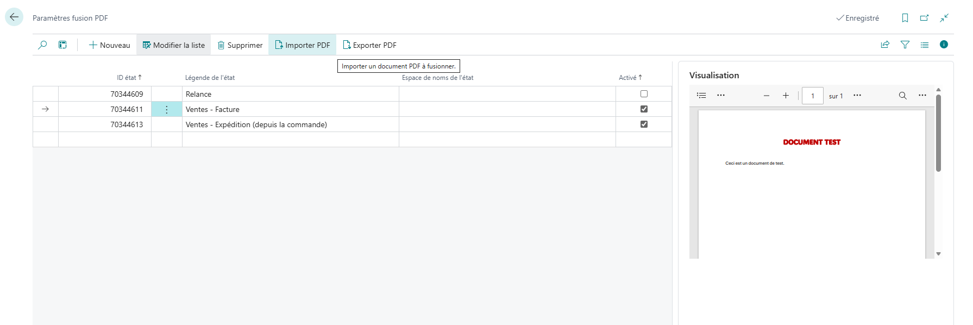Click the PDF preview scrollbar thumb
The height and width of the screenshot is (325, 973).
pos(938,133)
